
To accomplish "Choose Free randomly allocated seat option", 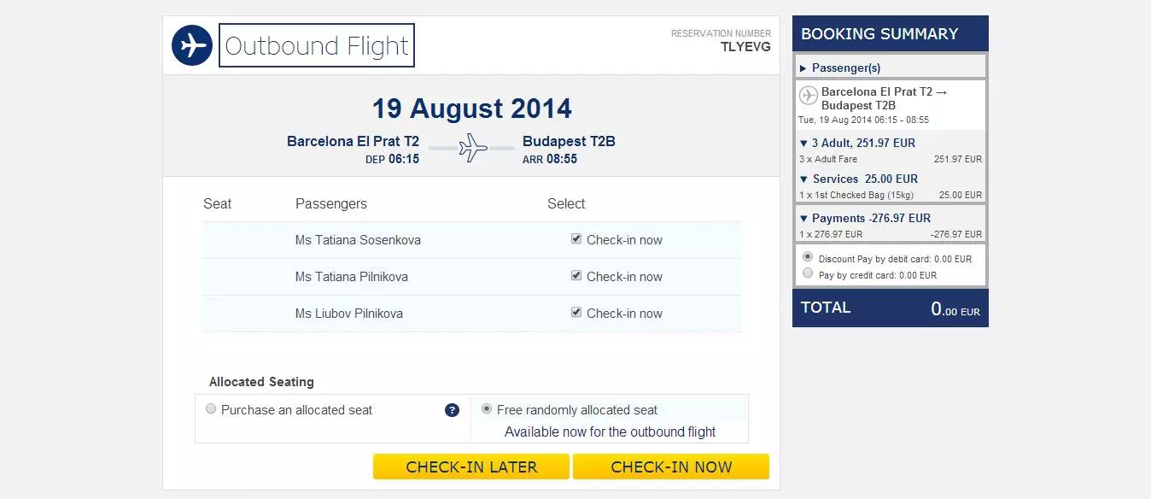I will click(x=487, y=409).
